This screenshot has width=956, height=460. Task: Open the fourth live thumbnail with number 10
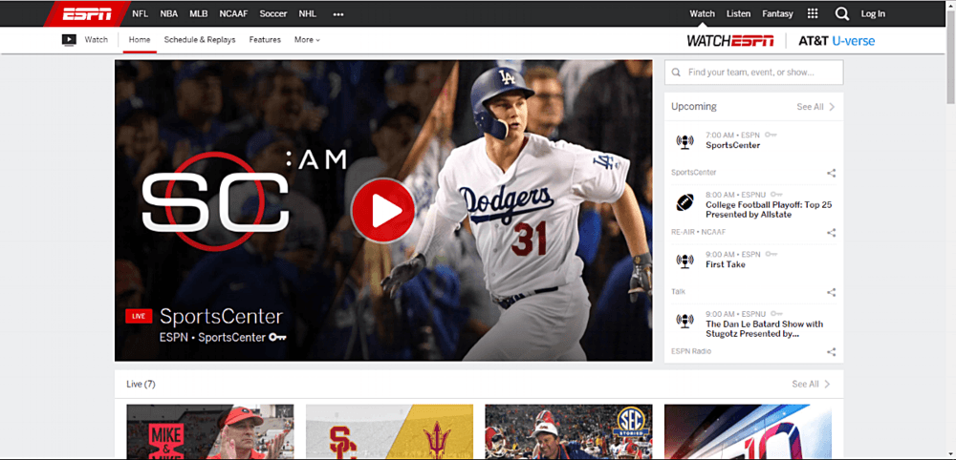pyautogui.click(x=748, y=432)
